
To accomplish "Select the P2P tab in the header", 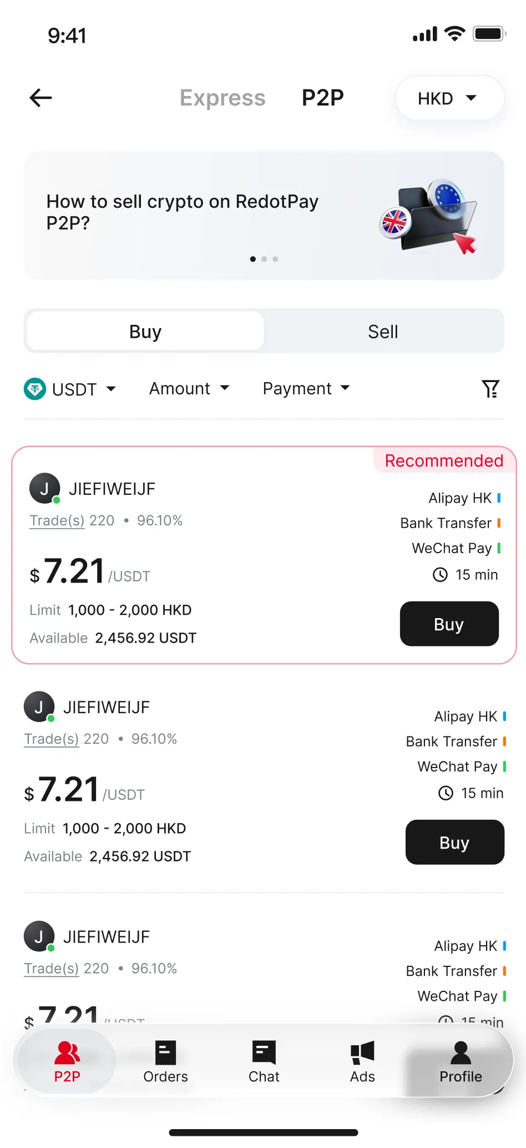I will [x=322, y=98].
